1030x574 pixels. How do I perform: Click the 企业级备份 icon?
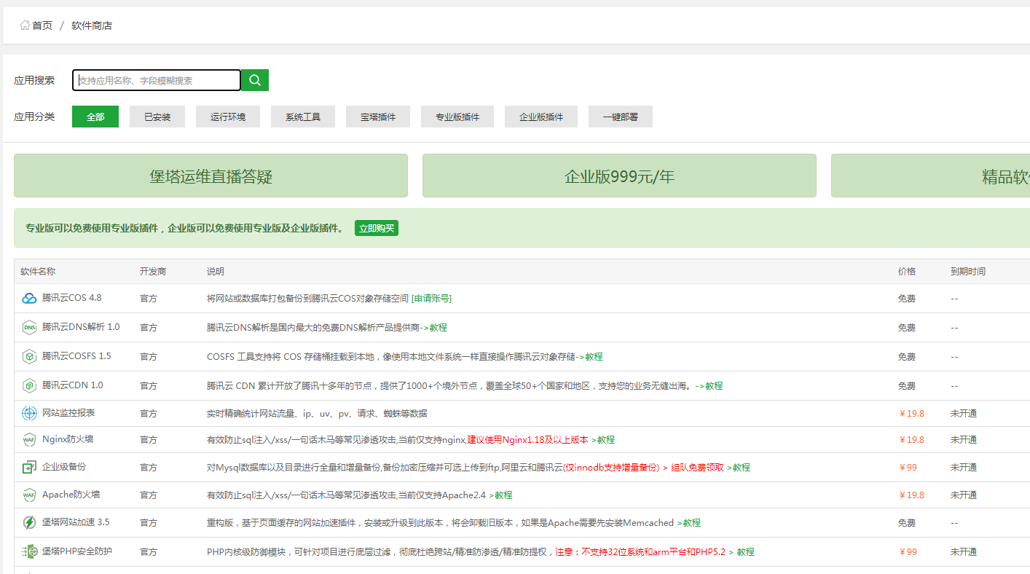coord(29,467)
